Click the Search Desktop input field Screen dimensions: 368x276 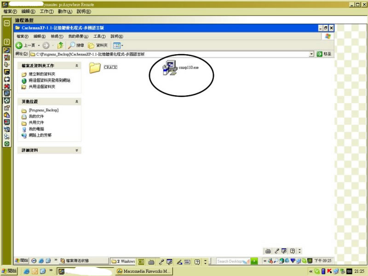[233, 261]
